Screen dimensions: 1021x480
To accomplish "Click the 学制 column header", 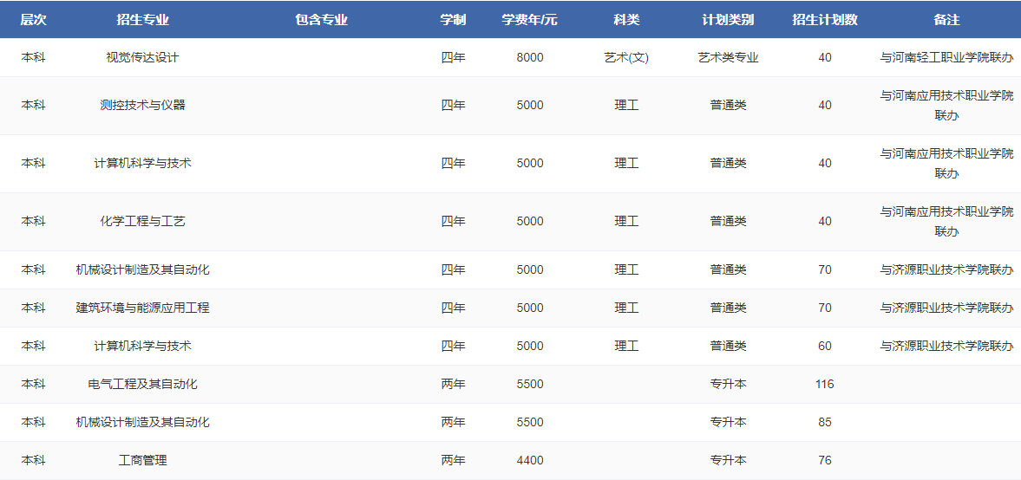I will pyautogui.click(x=453, y=19).
